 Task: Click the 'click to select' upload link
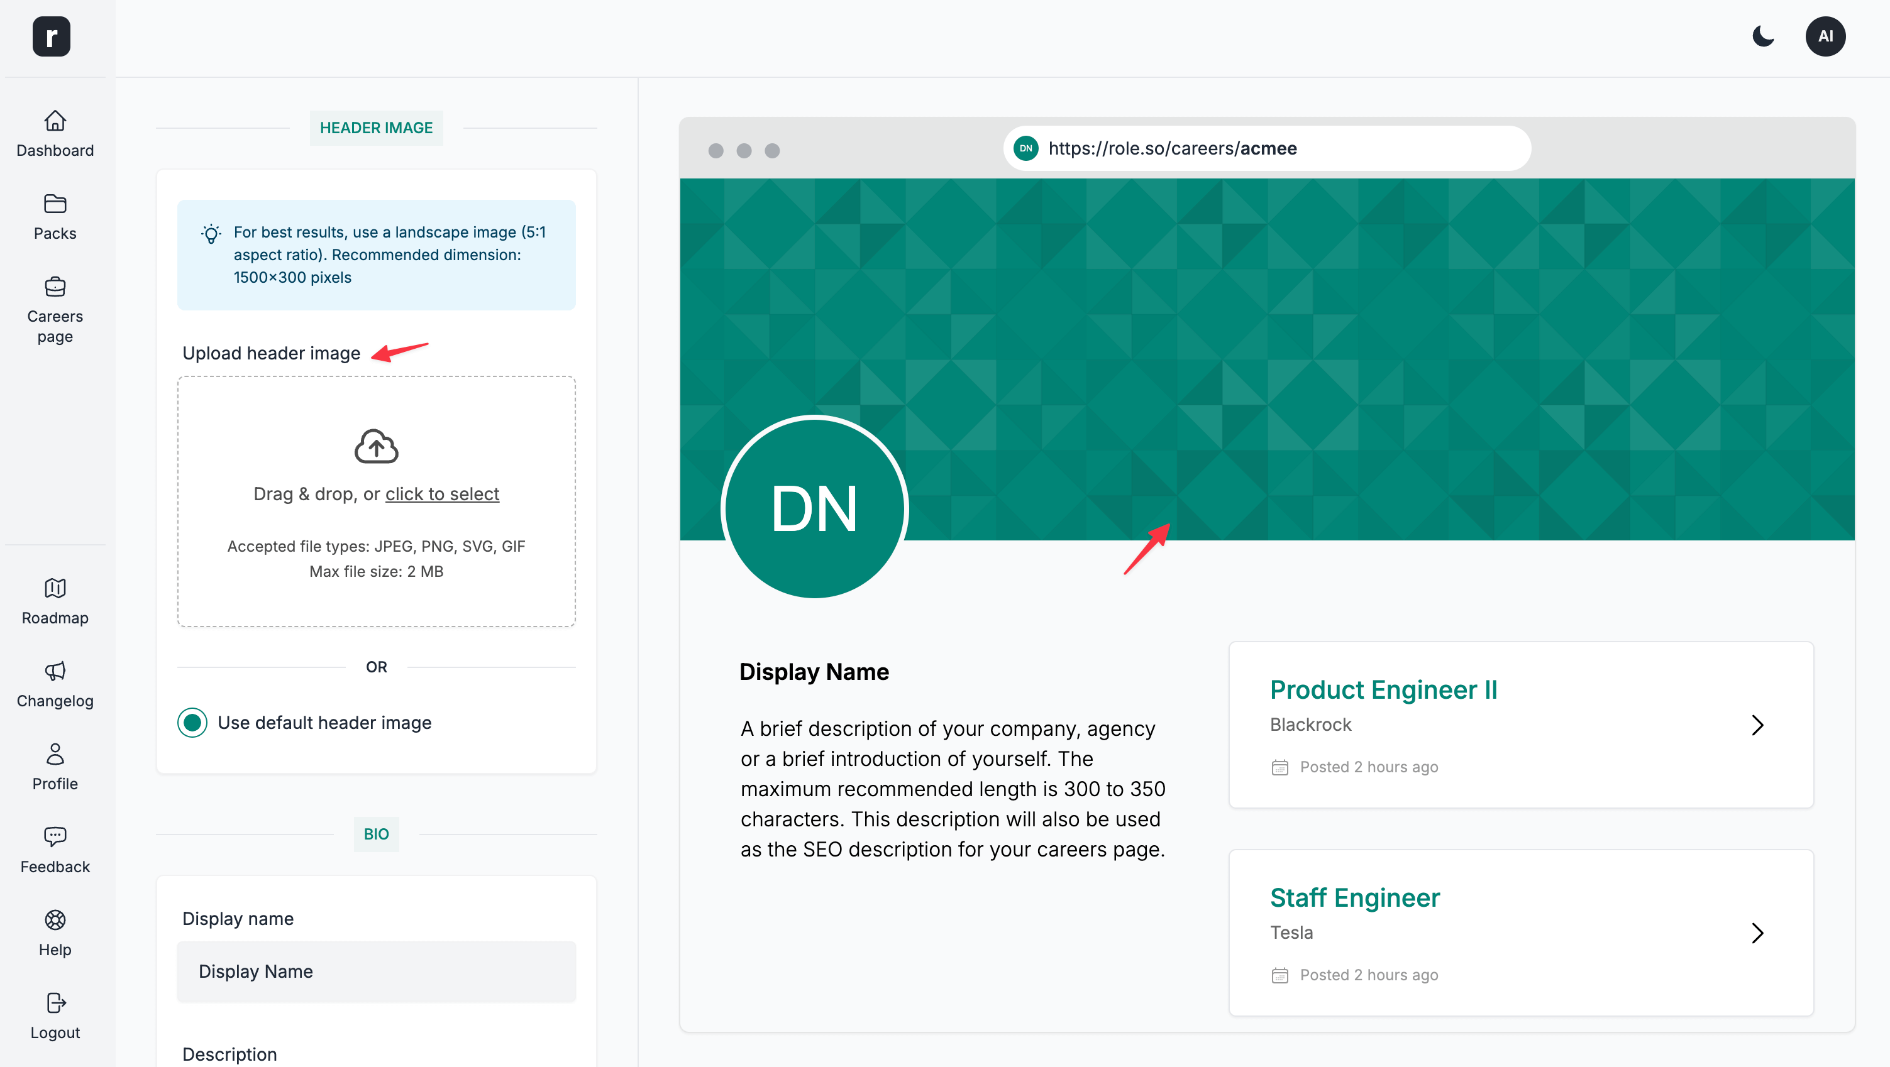441,495
